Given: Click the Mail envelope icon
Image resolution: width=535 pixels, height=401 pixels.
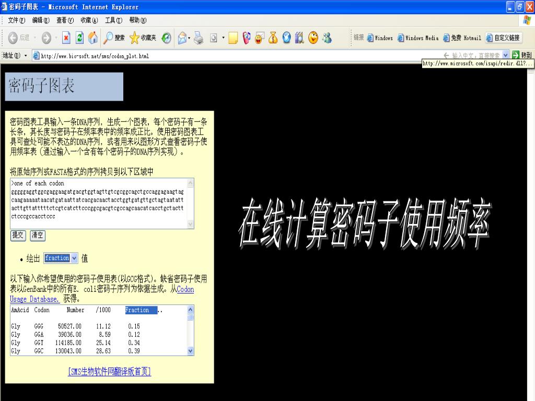Looking at the screenshot, I should coord(182,38).
